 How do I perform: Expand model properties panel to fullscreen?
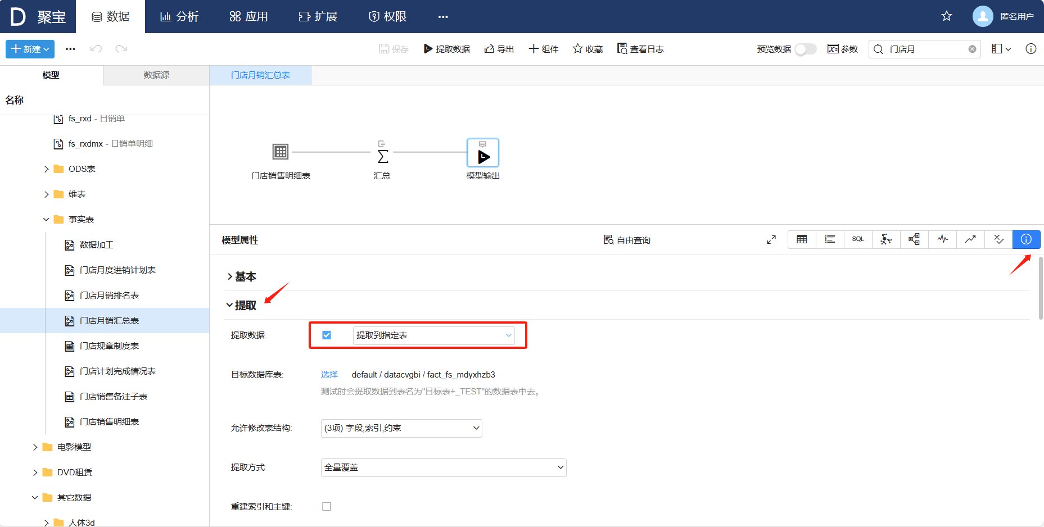tap(771, 240)
